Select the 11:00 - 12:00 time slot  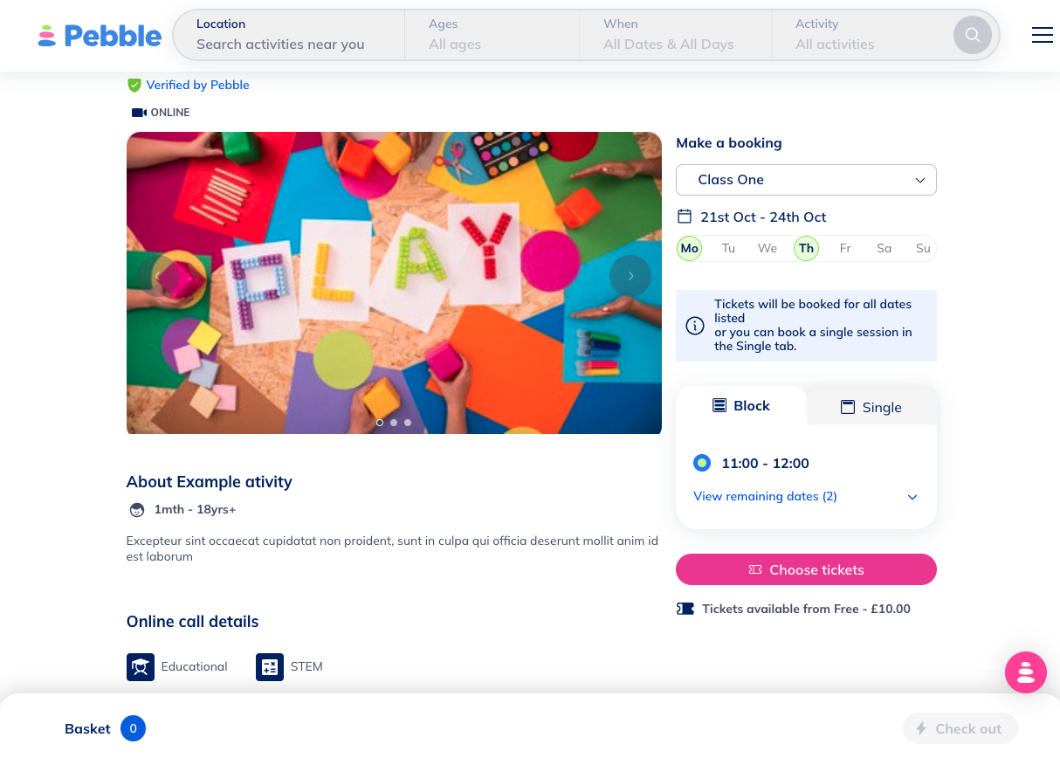point(702,463)
